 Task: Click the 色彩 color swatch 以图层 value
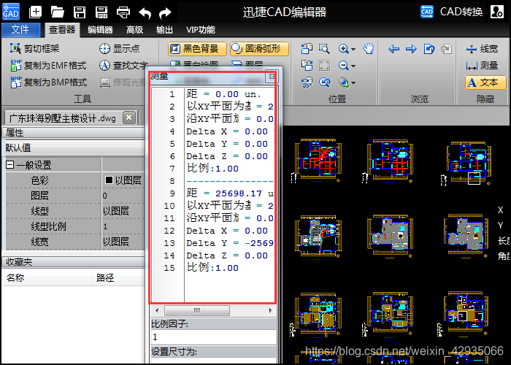124,180
